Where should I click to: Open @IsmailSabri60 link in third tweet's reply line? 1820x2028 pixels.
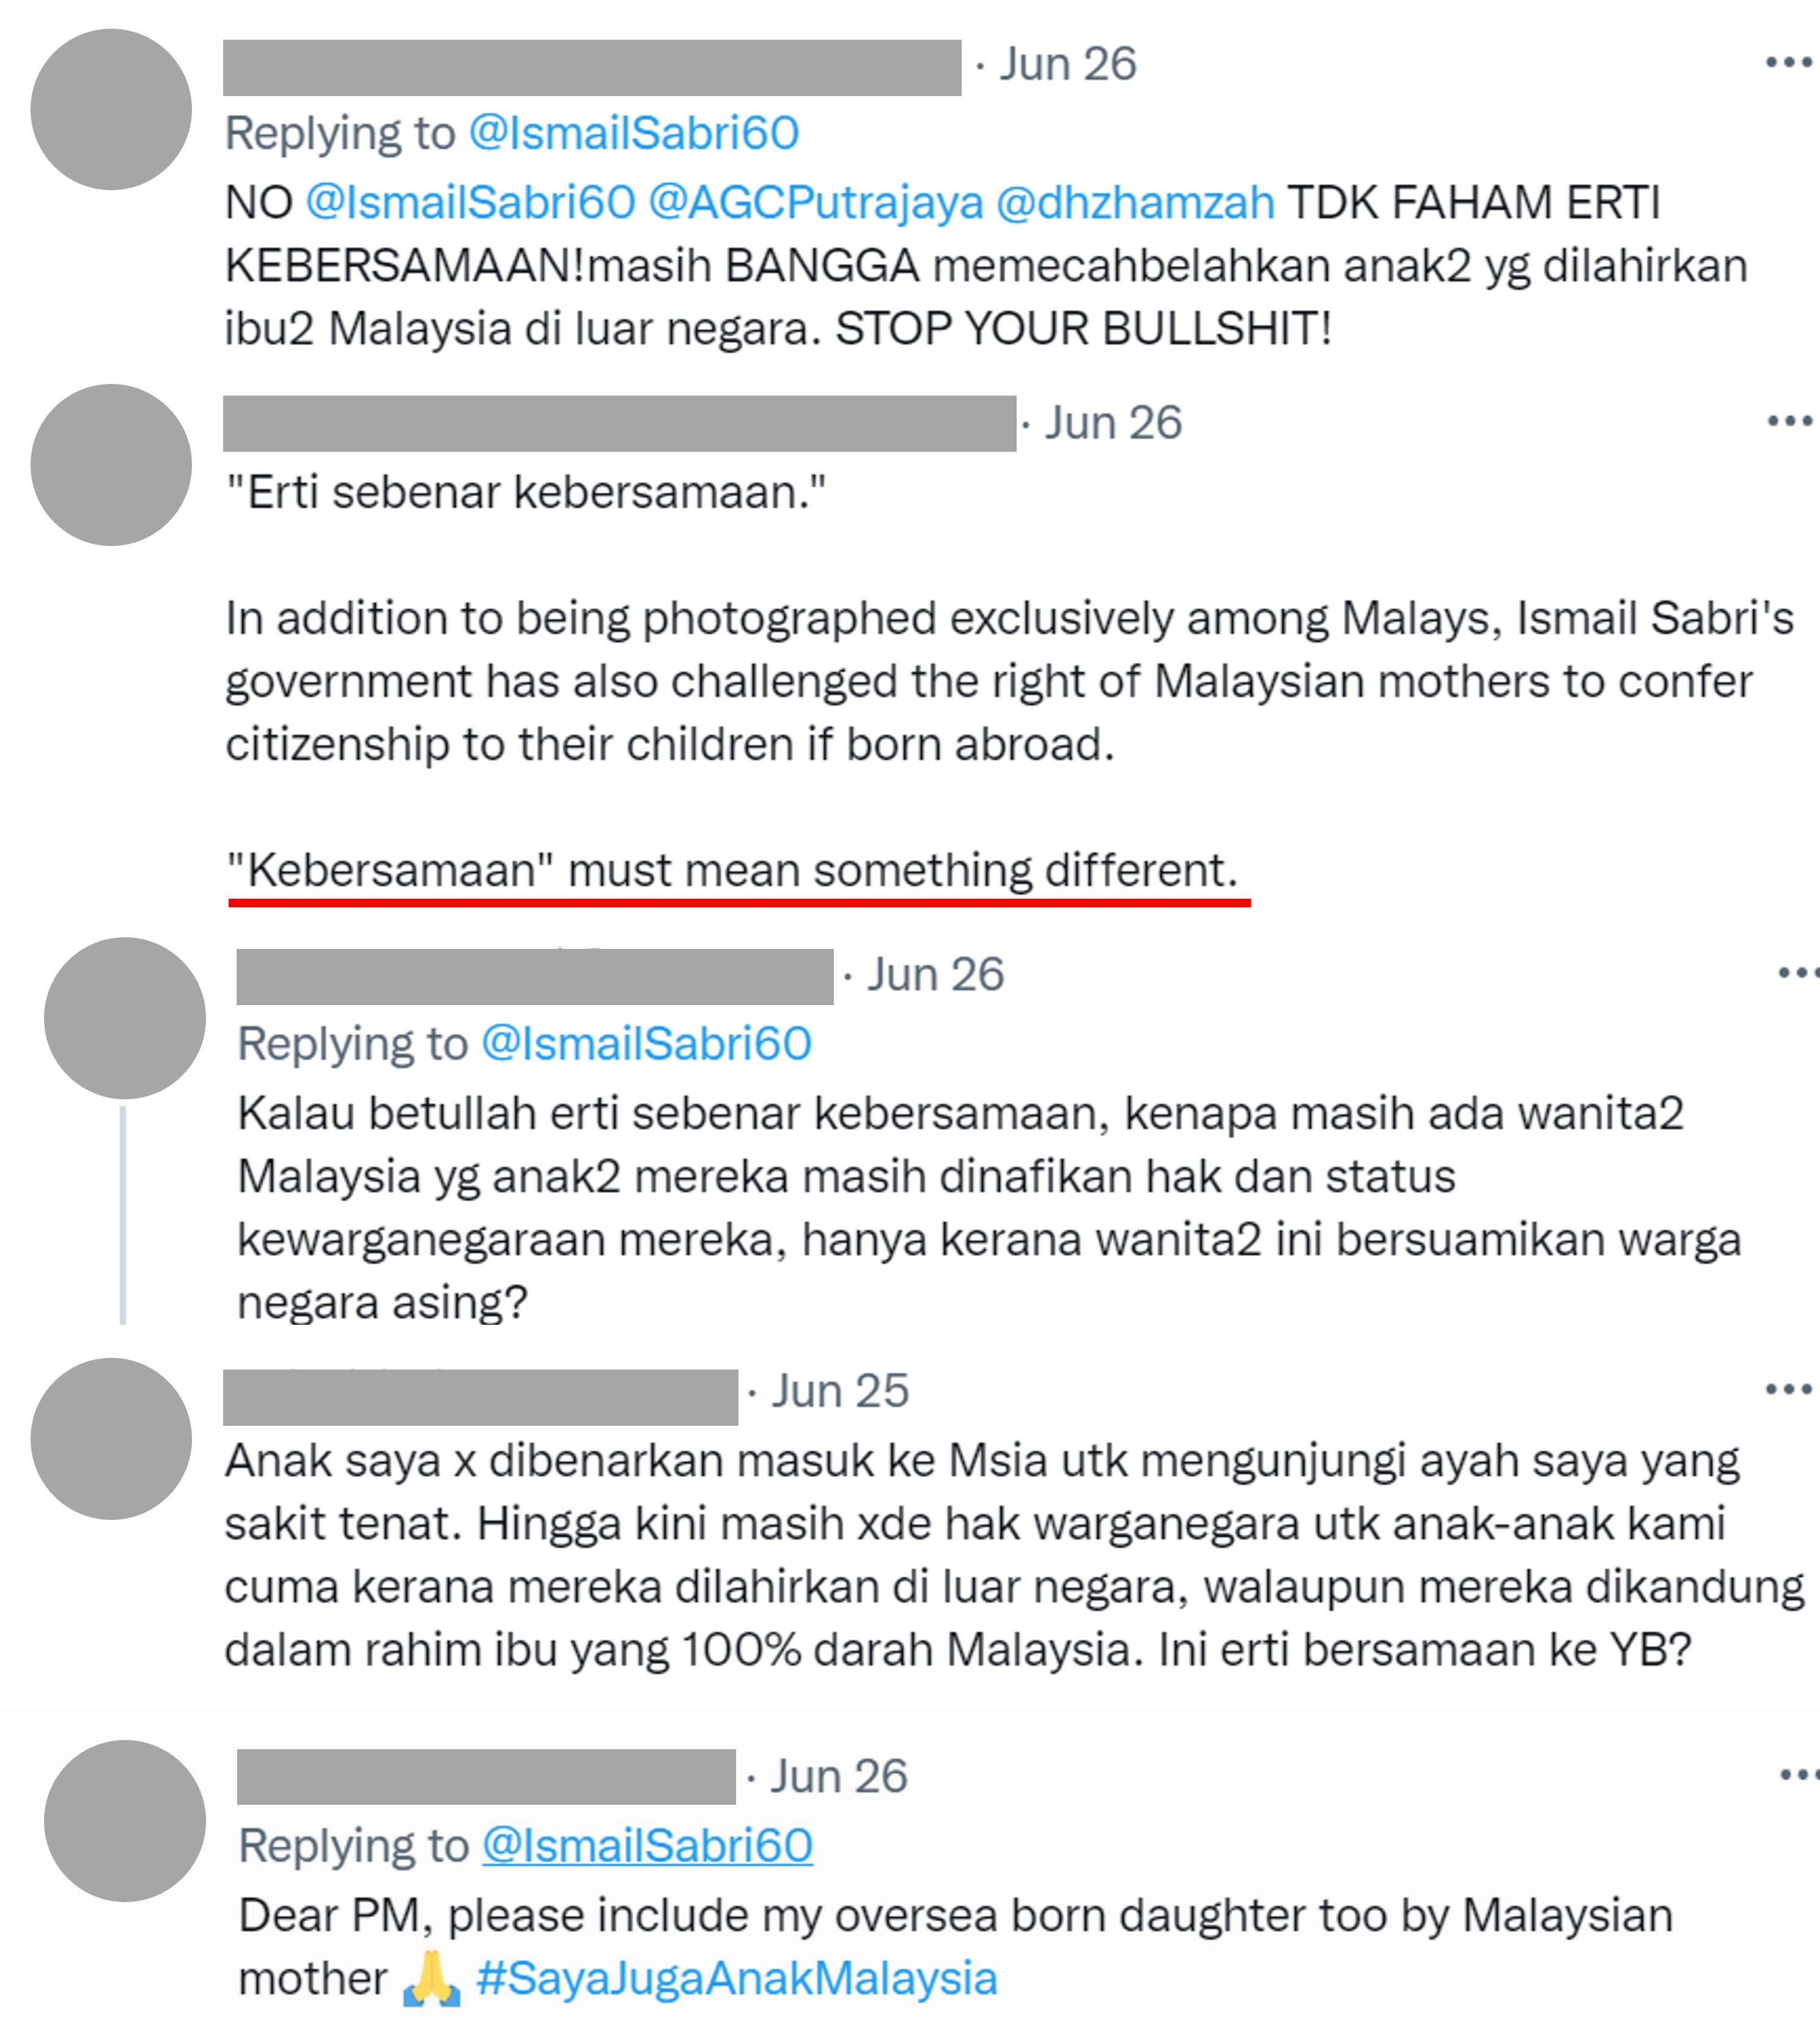coord(646,1044)
